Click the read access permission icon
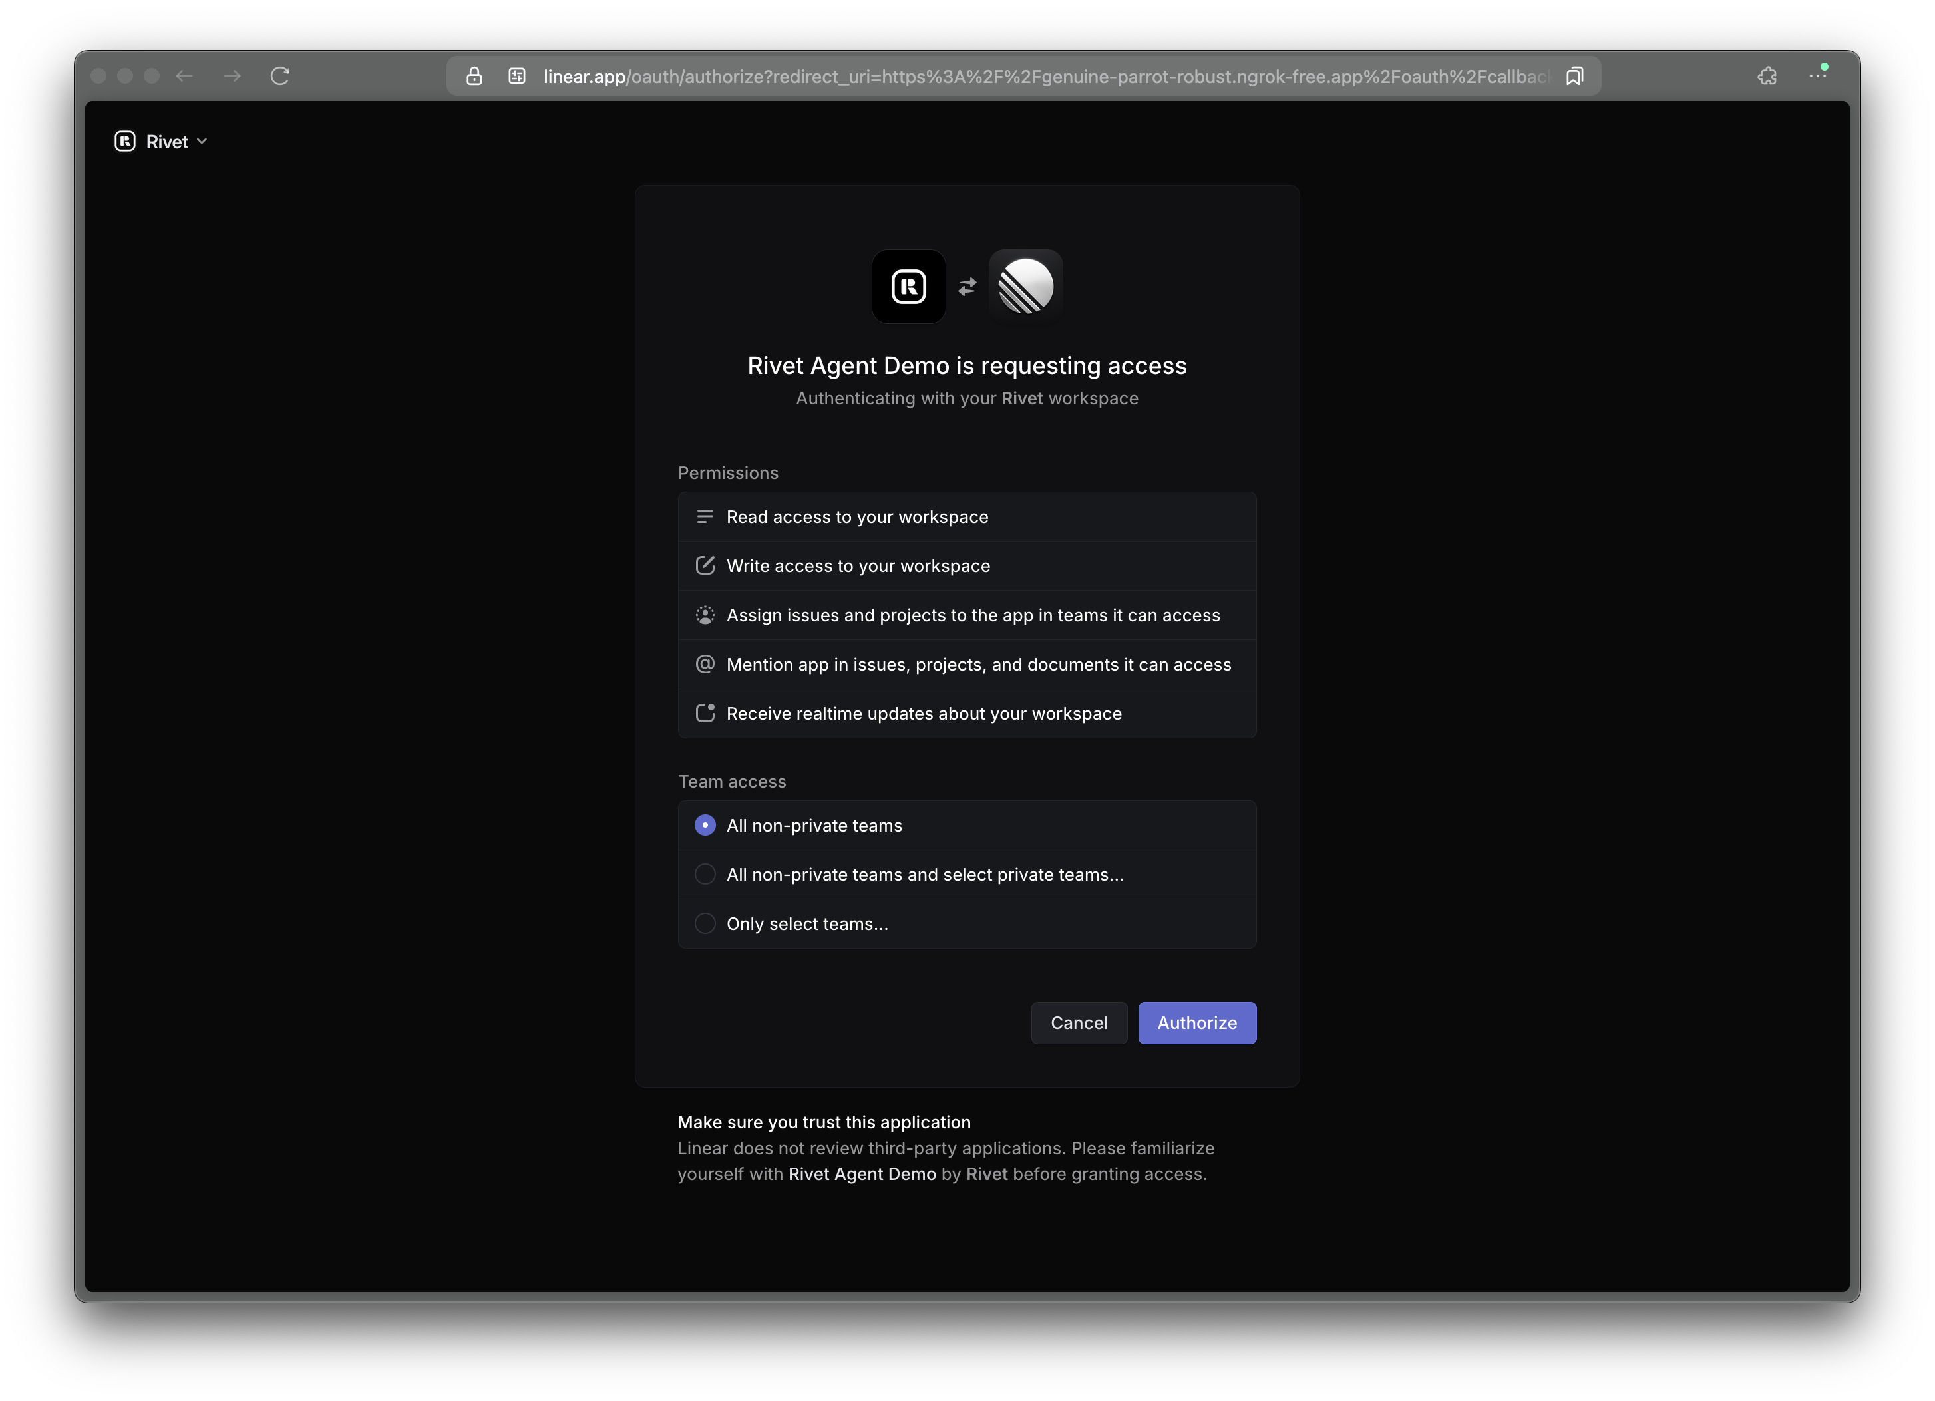 pos(705,516)
